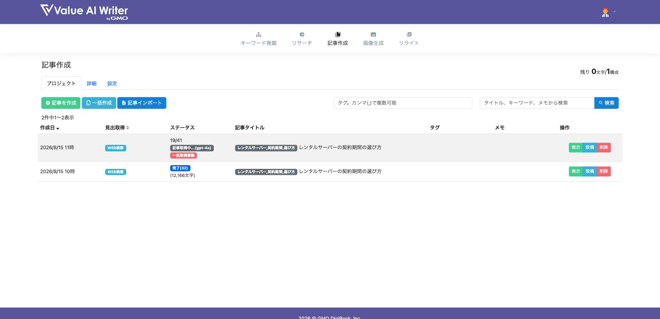The image size is (660, 319).
Task: Click the ステータス column header
Action: [x=182, y=128]
